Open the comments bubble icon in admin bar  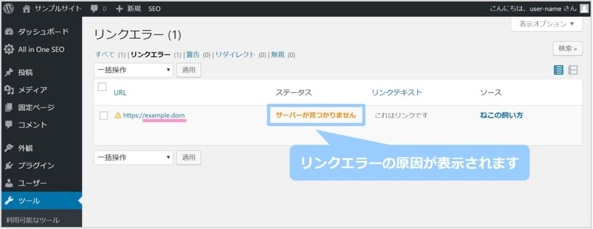94,9
